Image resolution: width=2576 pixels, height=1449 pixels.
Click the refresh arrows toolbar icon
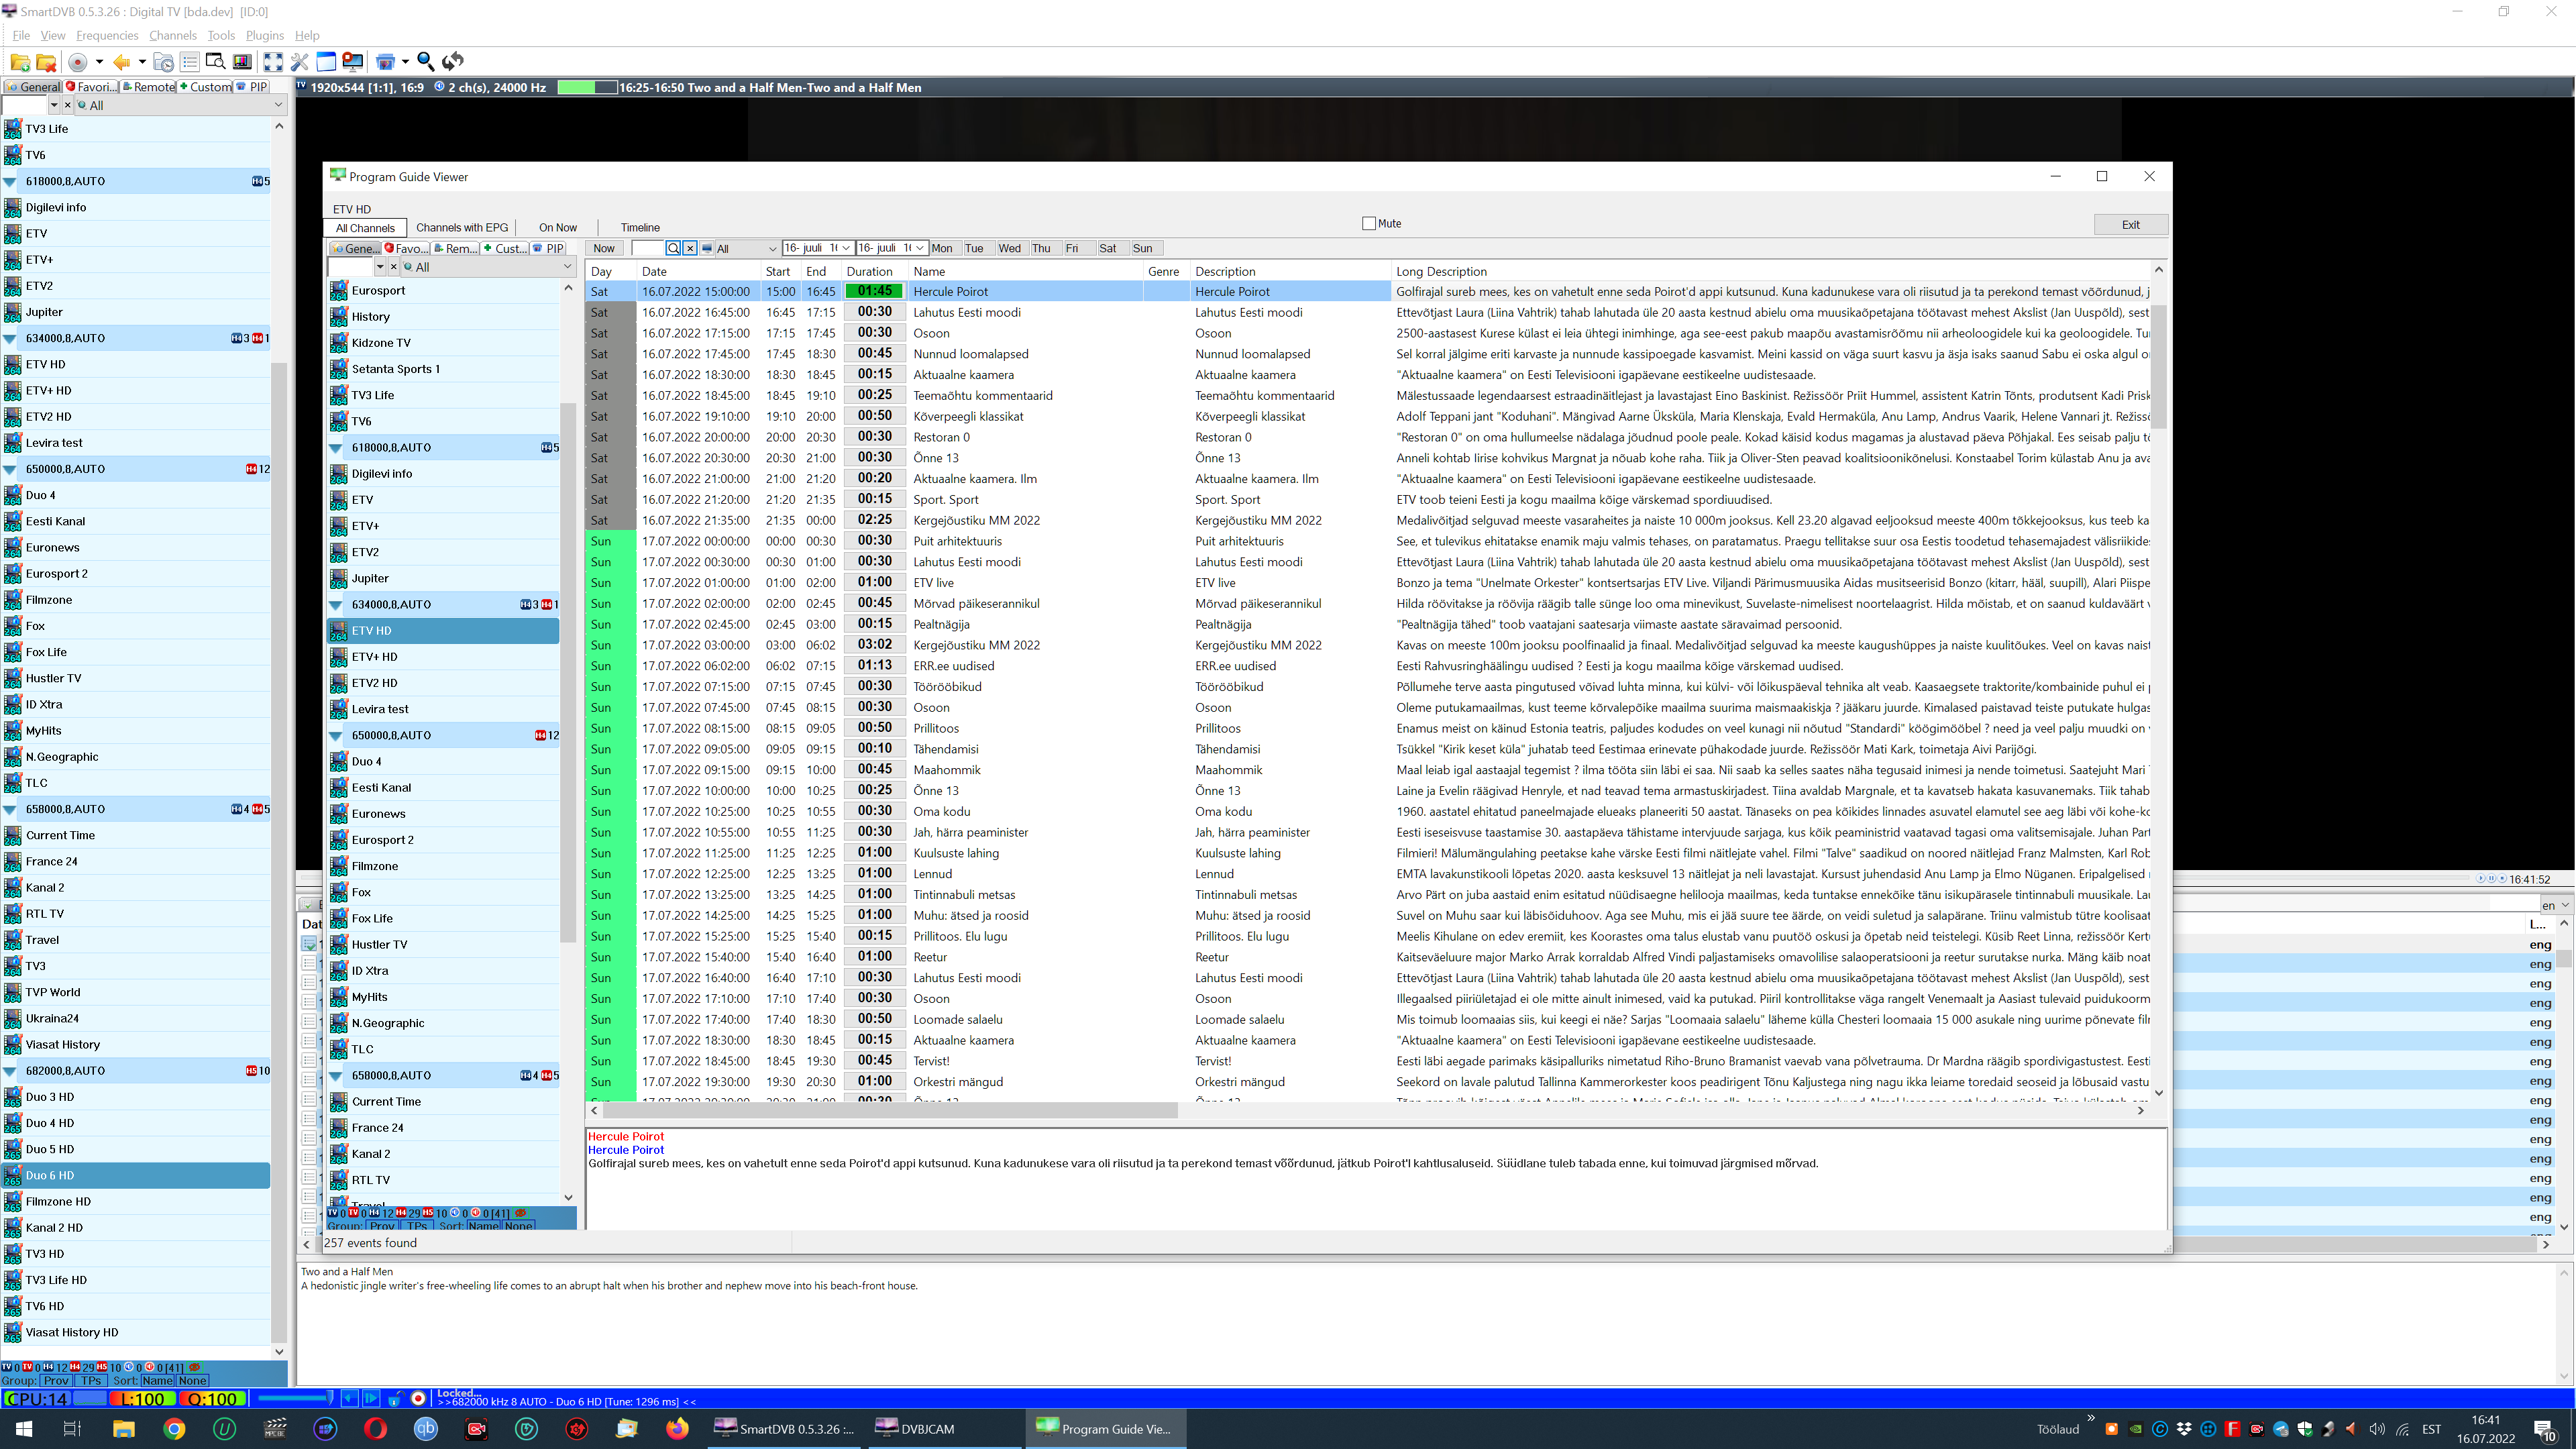(x=453, y=62)
